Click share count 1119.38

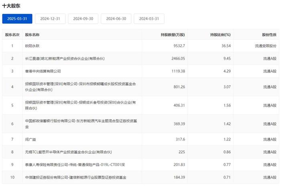[x=178, y=71]
